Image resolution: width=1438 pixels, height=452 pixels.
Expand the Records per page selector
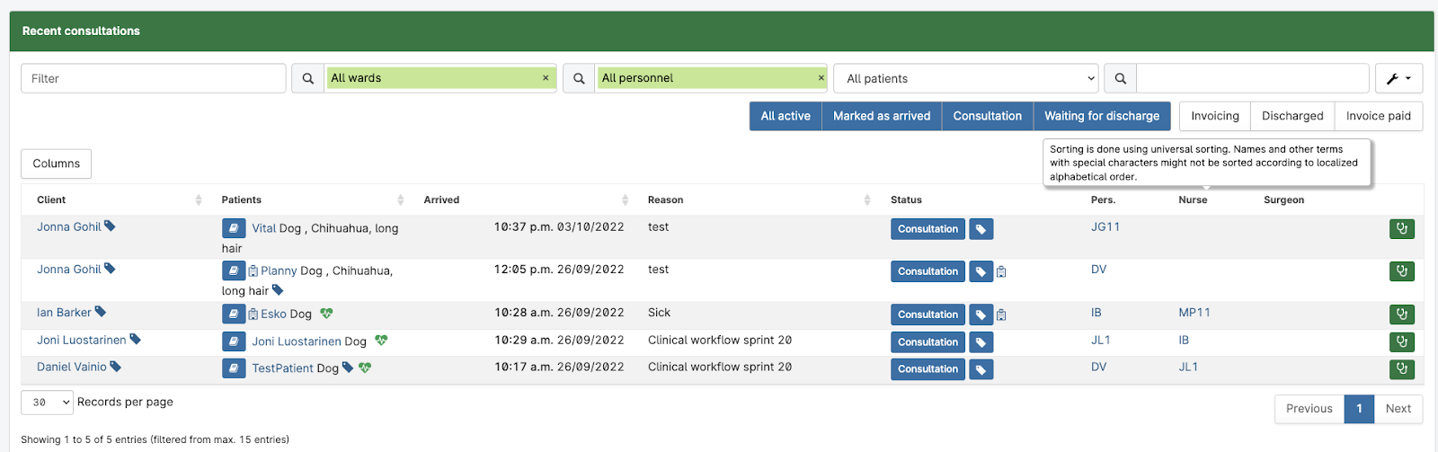[x=47, y=403]
